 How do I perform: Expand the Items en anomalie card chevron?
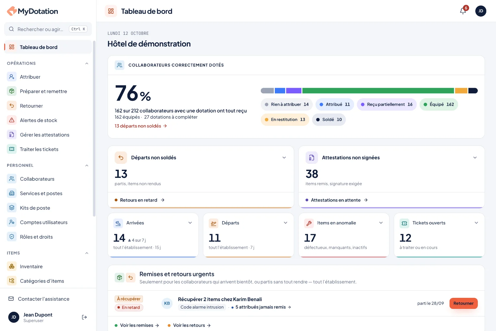pyautogui.click(x=381, y=223)
